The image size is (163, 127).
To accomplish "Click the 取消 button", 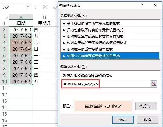I will (147, 120).
